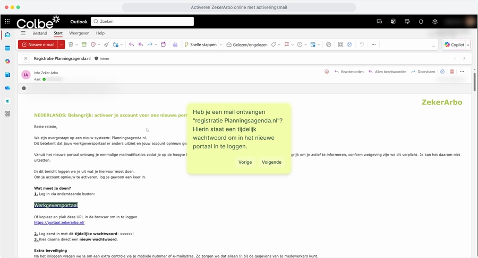Image resolution: width=478 pixels, height=258 pixels.
Task: Click Volgende in the yellow tooltip
Action: [271, 162]
